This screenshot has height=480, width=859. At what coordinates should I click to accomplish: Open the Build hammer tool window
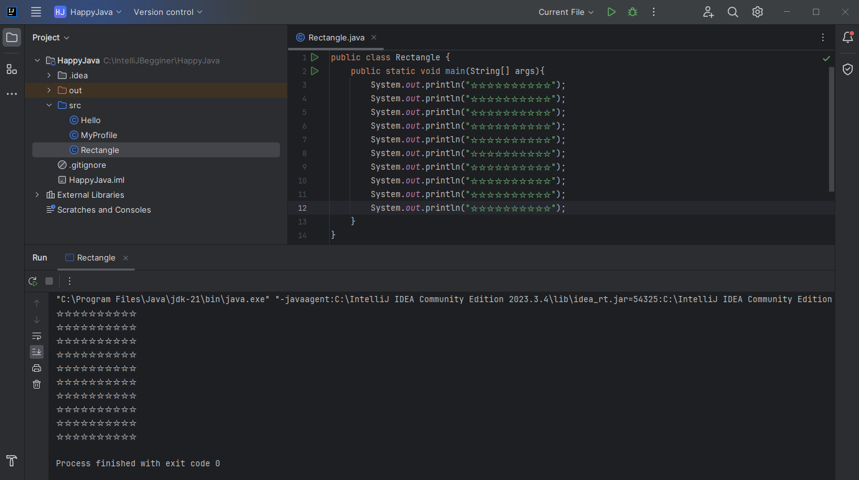pos(12,461)
